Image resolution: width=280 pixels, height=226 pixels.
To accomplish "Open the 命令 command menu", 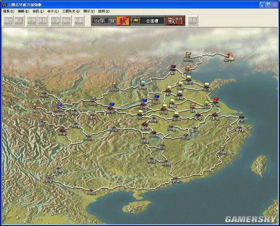I will click(x=53, y=11).
